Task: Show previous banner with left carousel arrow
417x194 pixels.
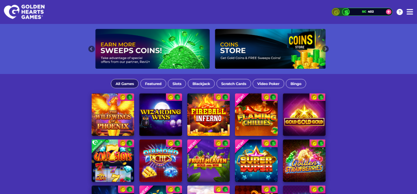Action: point(92,49)
